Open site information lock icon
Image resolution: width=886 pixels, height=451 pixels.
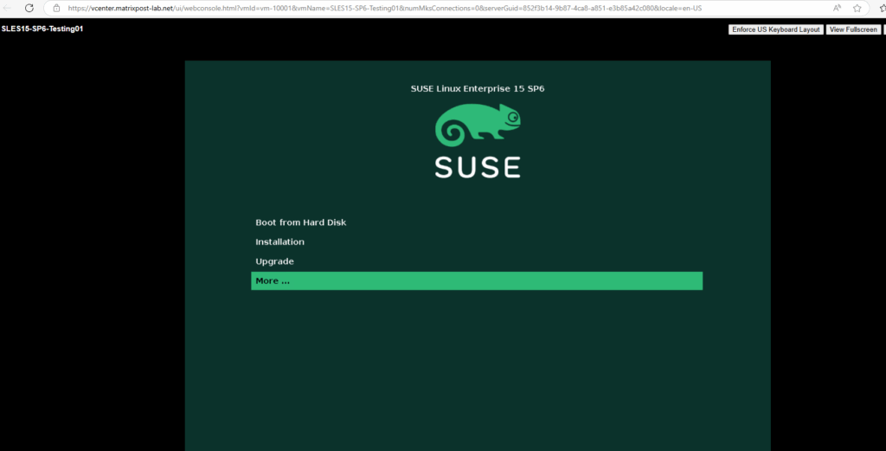(x=56, y=9)
